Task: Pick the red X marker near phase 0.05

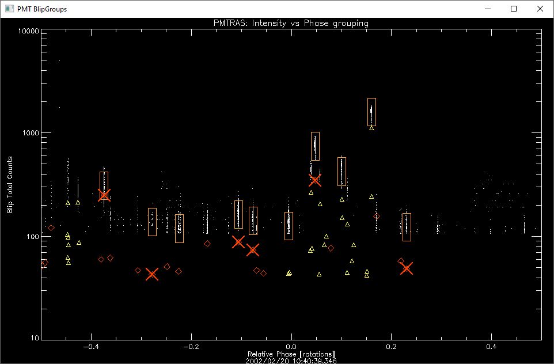Action: coord(314,181)
